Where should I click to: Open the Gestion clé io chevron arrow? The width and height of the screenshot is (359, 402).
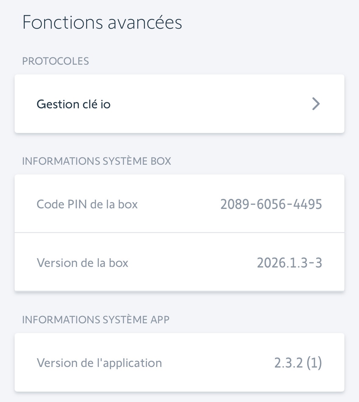pos(316,104)
